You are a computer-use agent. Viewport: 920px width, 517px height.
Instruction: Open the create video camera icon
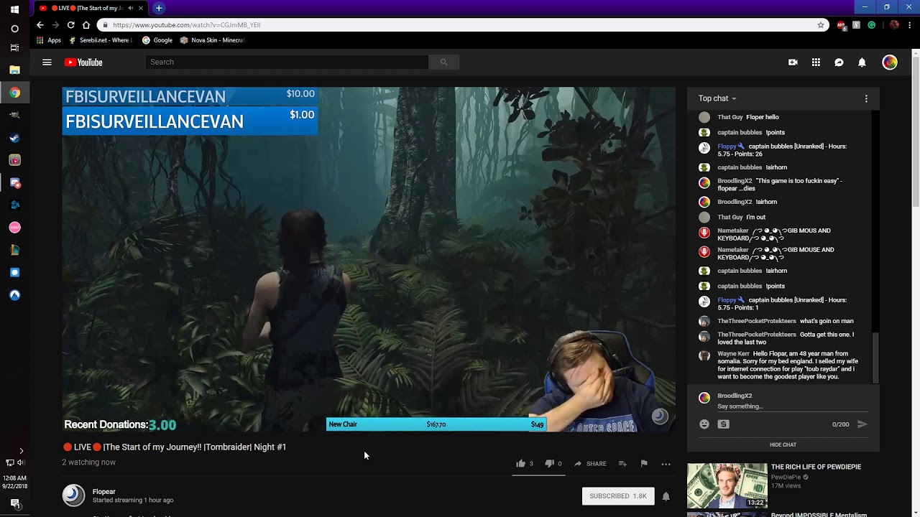click(x=793, y=62)
